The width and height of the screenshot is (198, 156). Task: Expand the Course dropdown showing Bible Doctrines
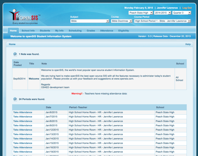[121, 21]
